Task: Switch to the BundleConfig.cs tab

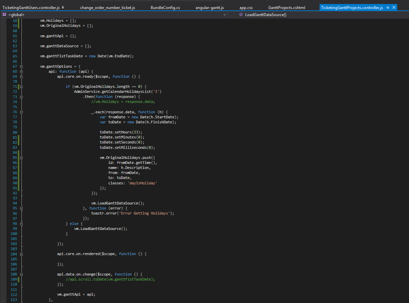Action: tap(165, 7)
